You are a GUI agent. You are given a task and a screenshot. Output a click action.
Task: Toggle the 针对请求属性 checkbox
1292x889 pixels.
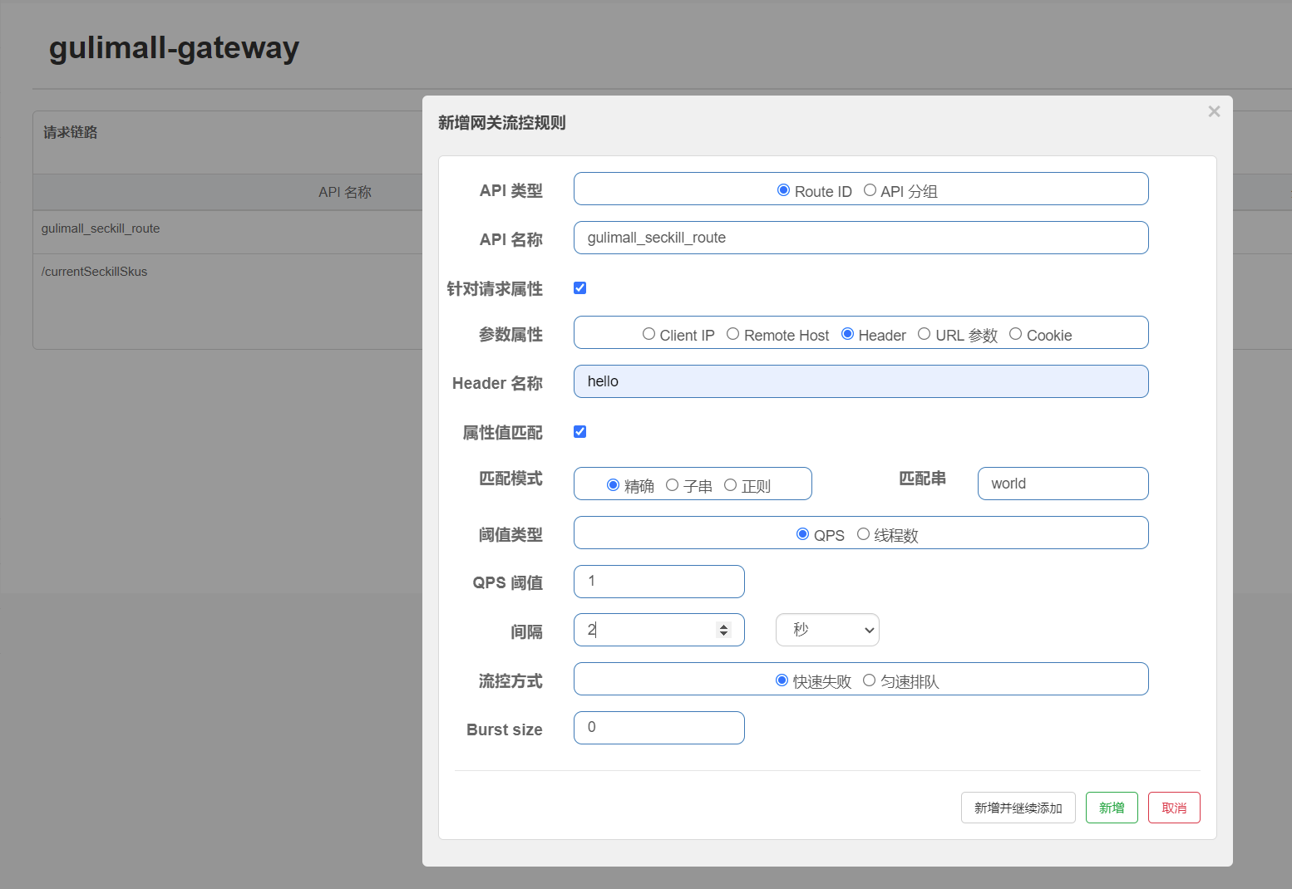click(x=580, y=288)
